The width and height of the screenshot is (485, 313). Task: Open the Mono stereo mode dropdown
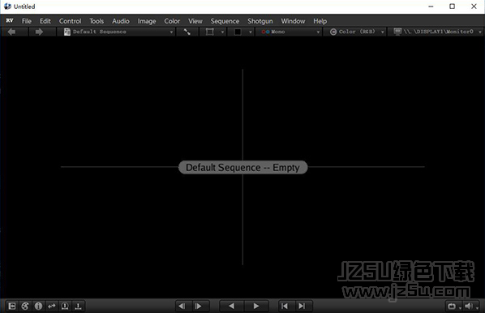(290, 32)
